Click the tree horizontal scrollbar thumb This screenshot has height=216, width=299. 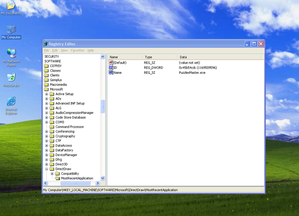pyautogui.click(x=75, y=183)
